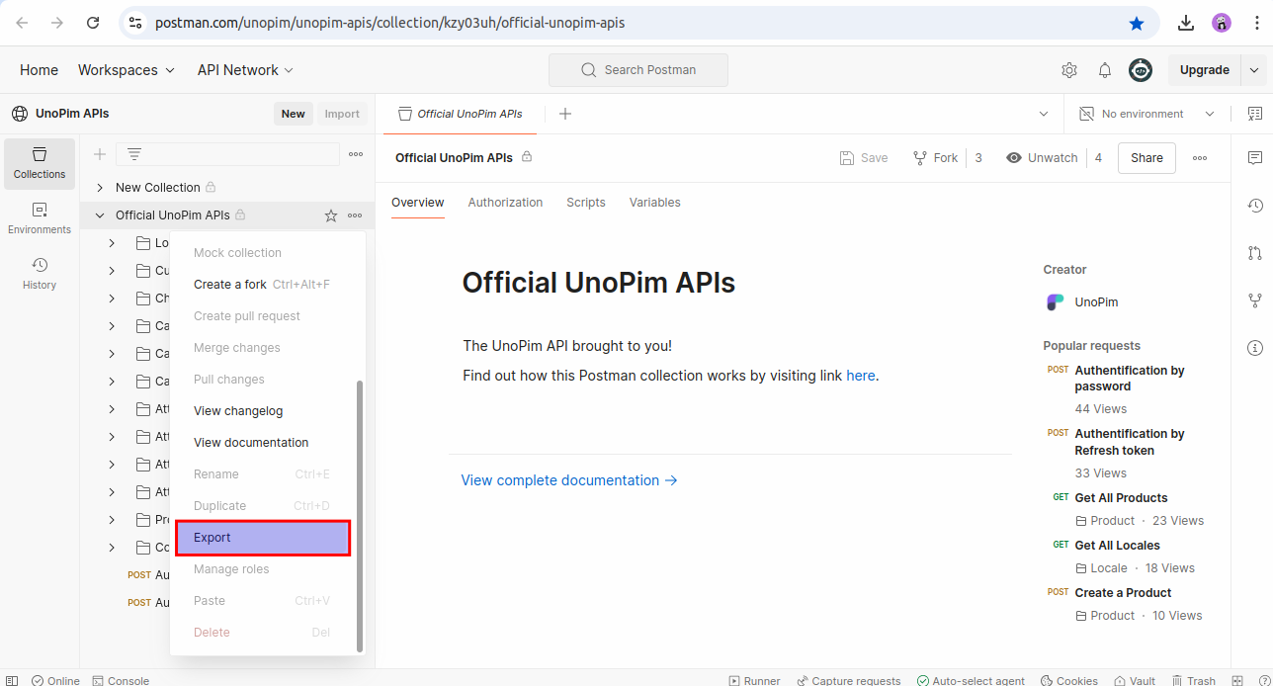Click the settings gear icon in header
1273x686 pixels.
tap(1069, 70)
